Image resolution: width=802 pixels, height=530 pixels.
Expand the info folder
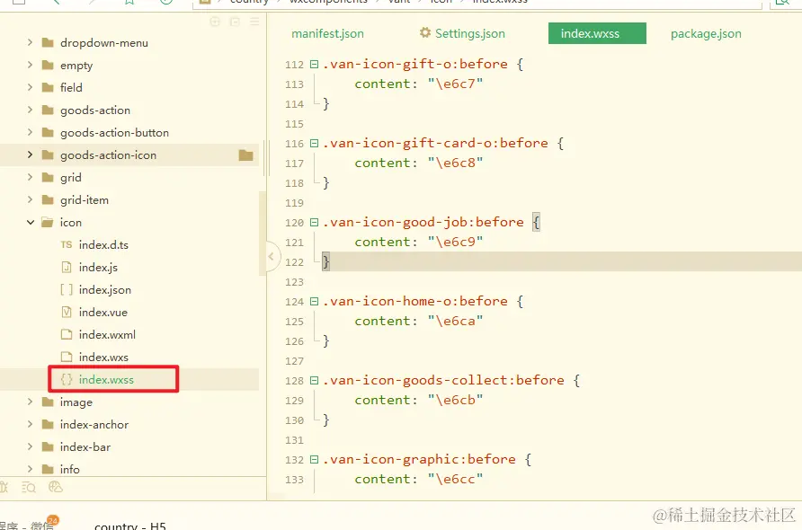tap(30, 469)
